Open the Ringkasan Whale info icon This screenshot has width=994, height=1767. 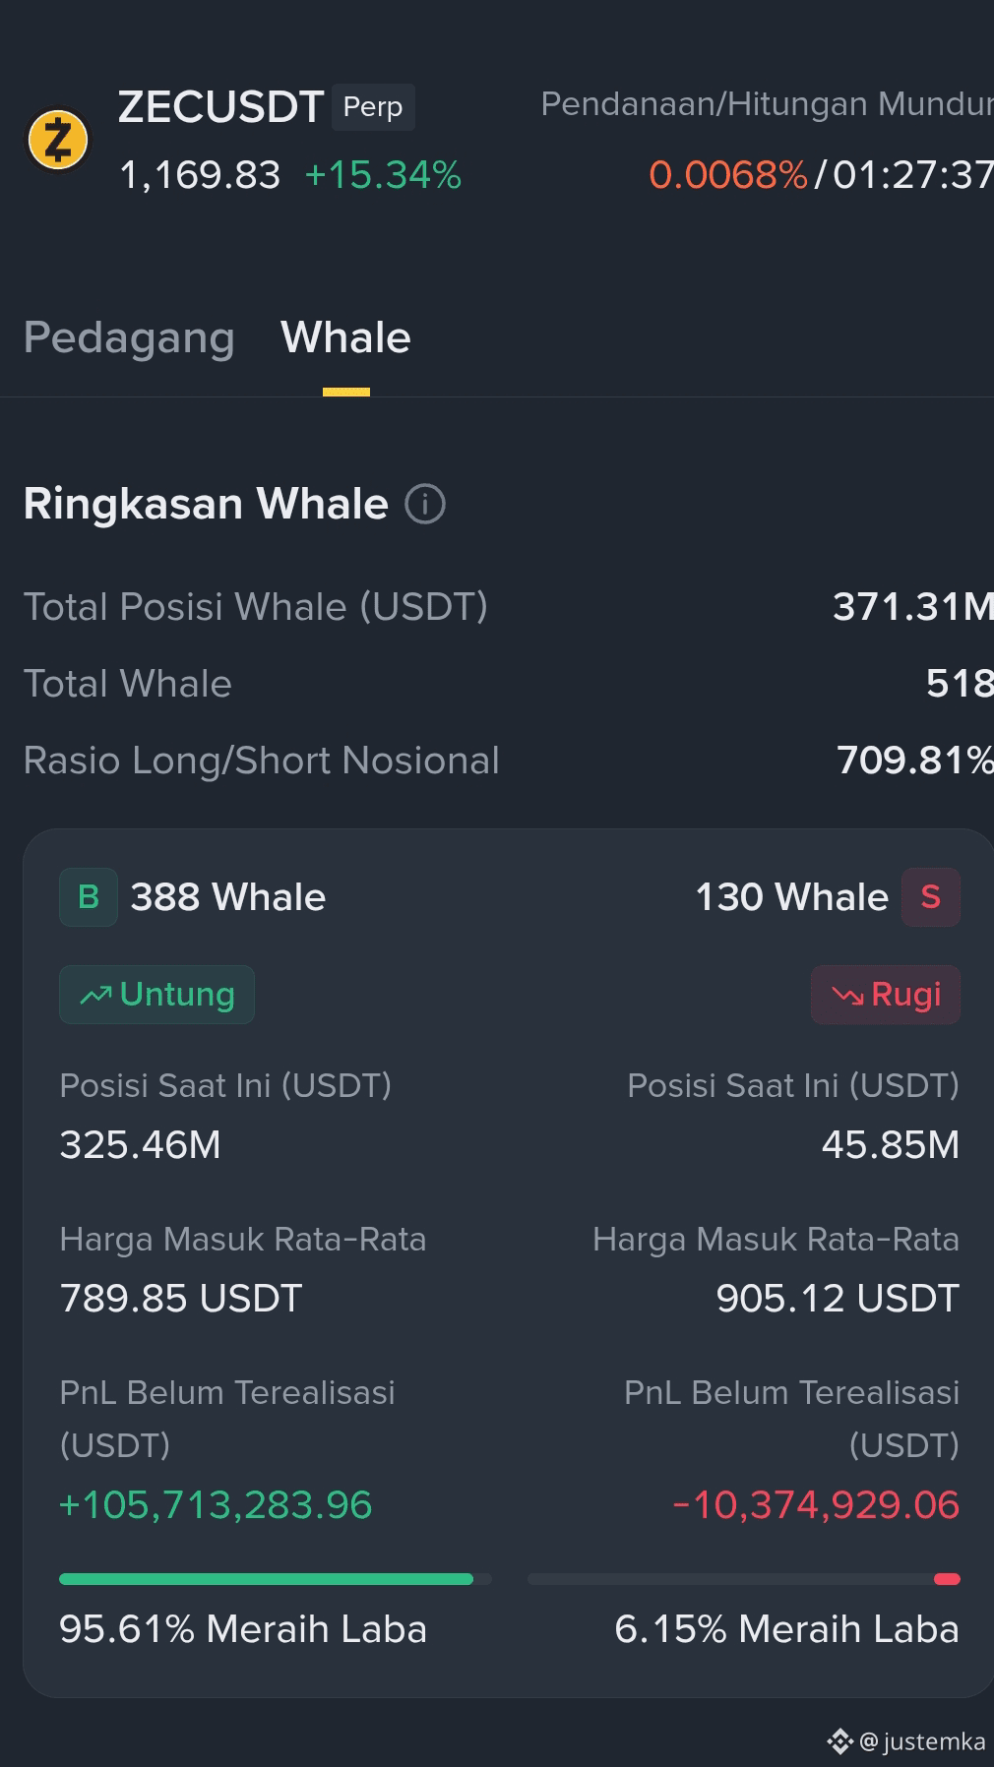click(x=425, y=504)
